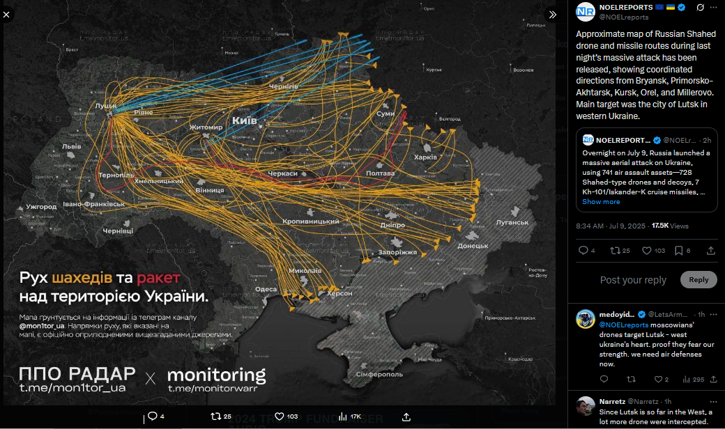This screenshot has height=429, width=725.
Task: Open the NOELREPORTS display name link
Action: click(x=626, y=8)
